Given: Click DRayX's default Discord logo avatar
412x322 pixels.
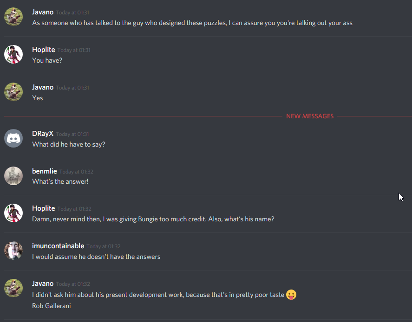Looking at the screenshot, I should click(13, 138).
